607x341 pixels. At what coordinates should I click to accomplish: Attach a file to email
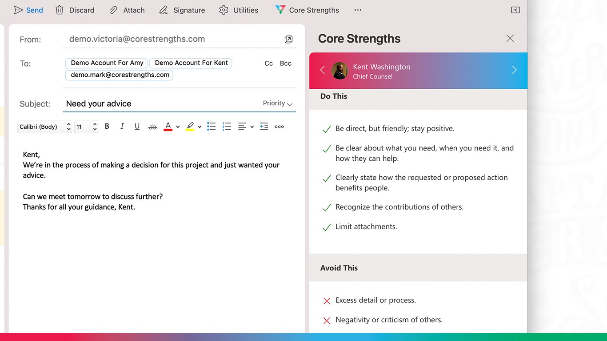127,10
